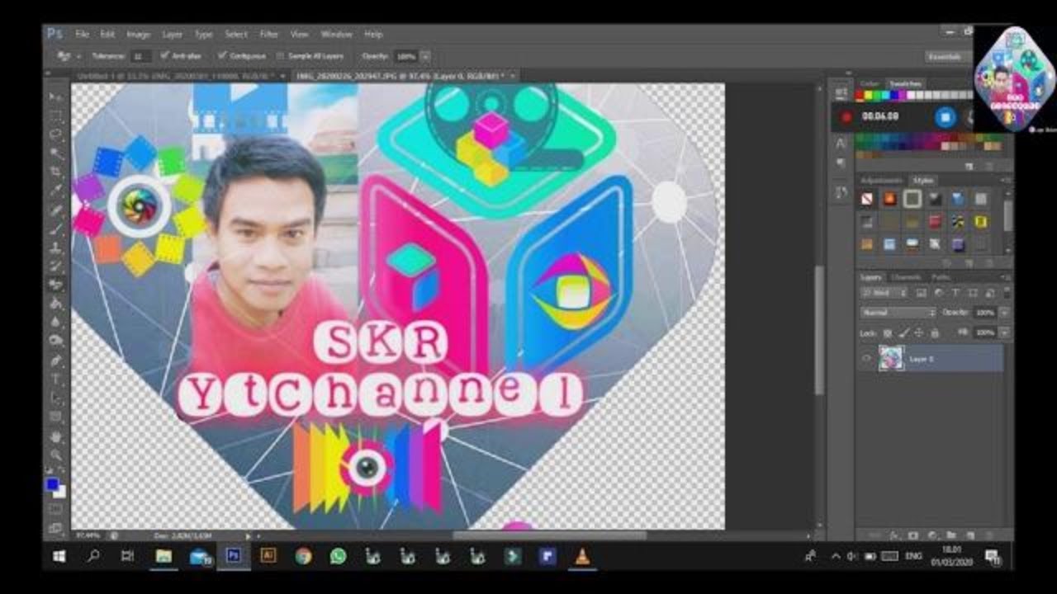Hide Layer 0 with eye icon
1057x594 pixels.
[866, 359]
